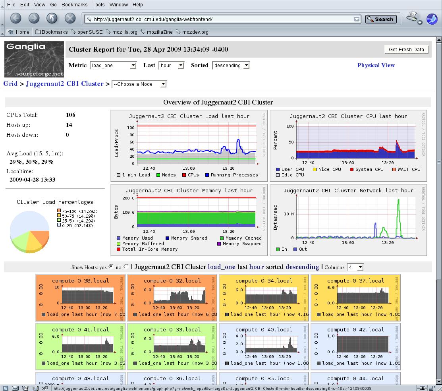Screen dimensions: 442x391
Task: Open the small dropdown arrow beside the Print icon
Action: point(420,23)
